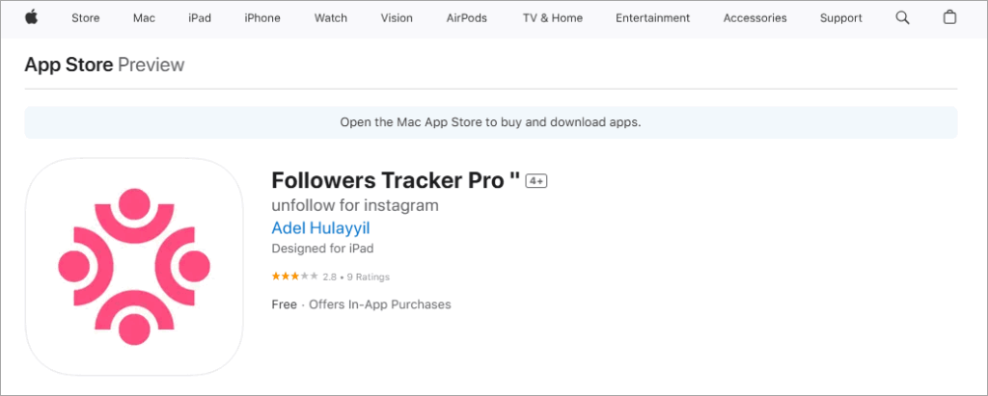
Task: Open the AirPods menu
Action: 467,18
